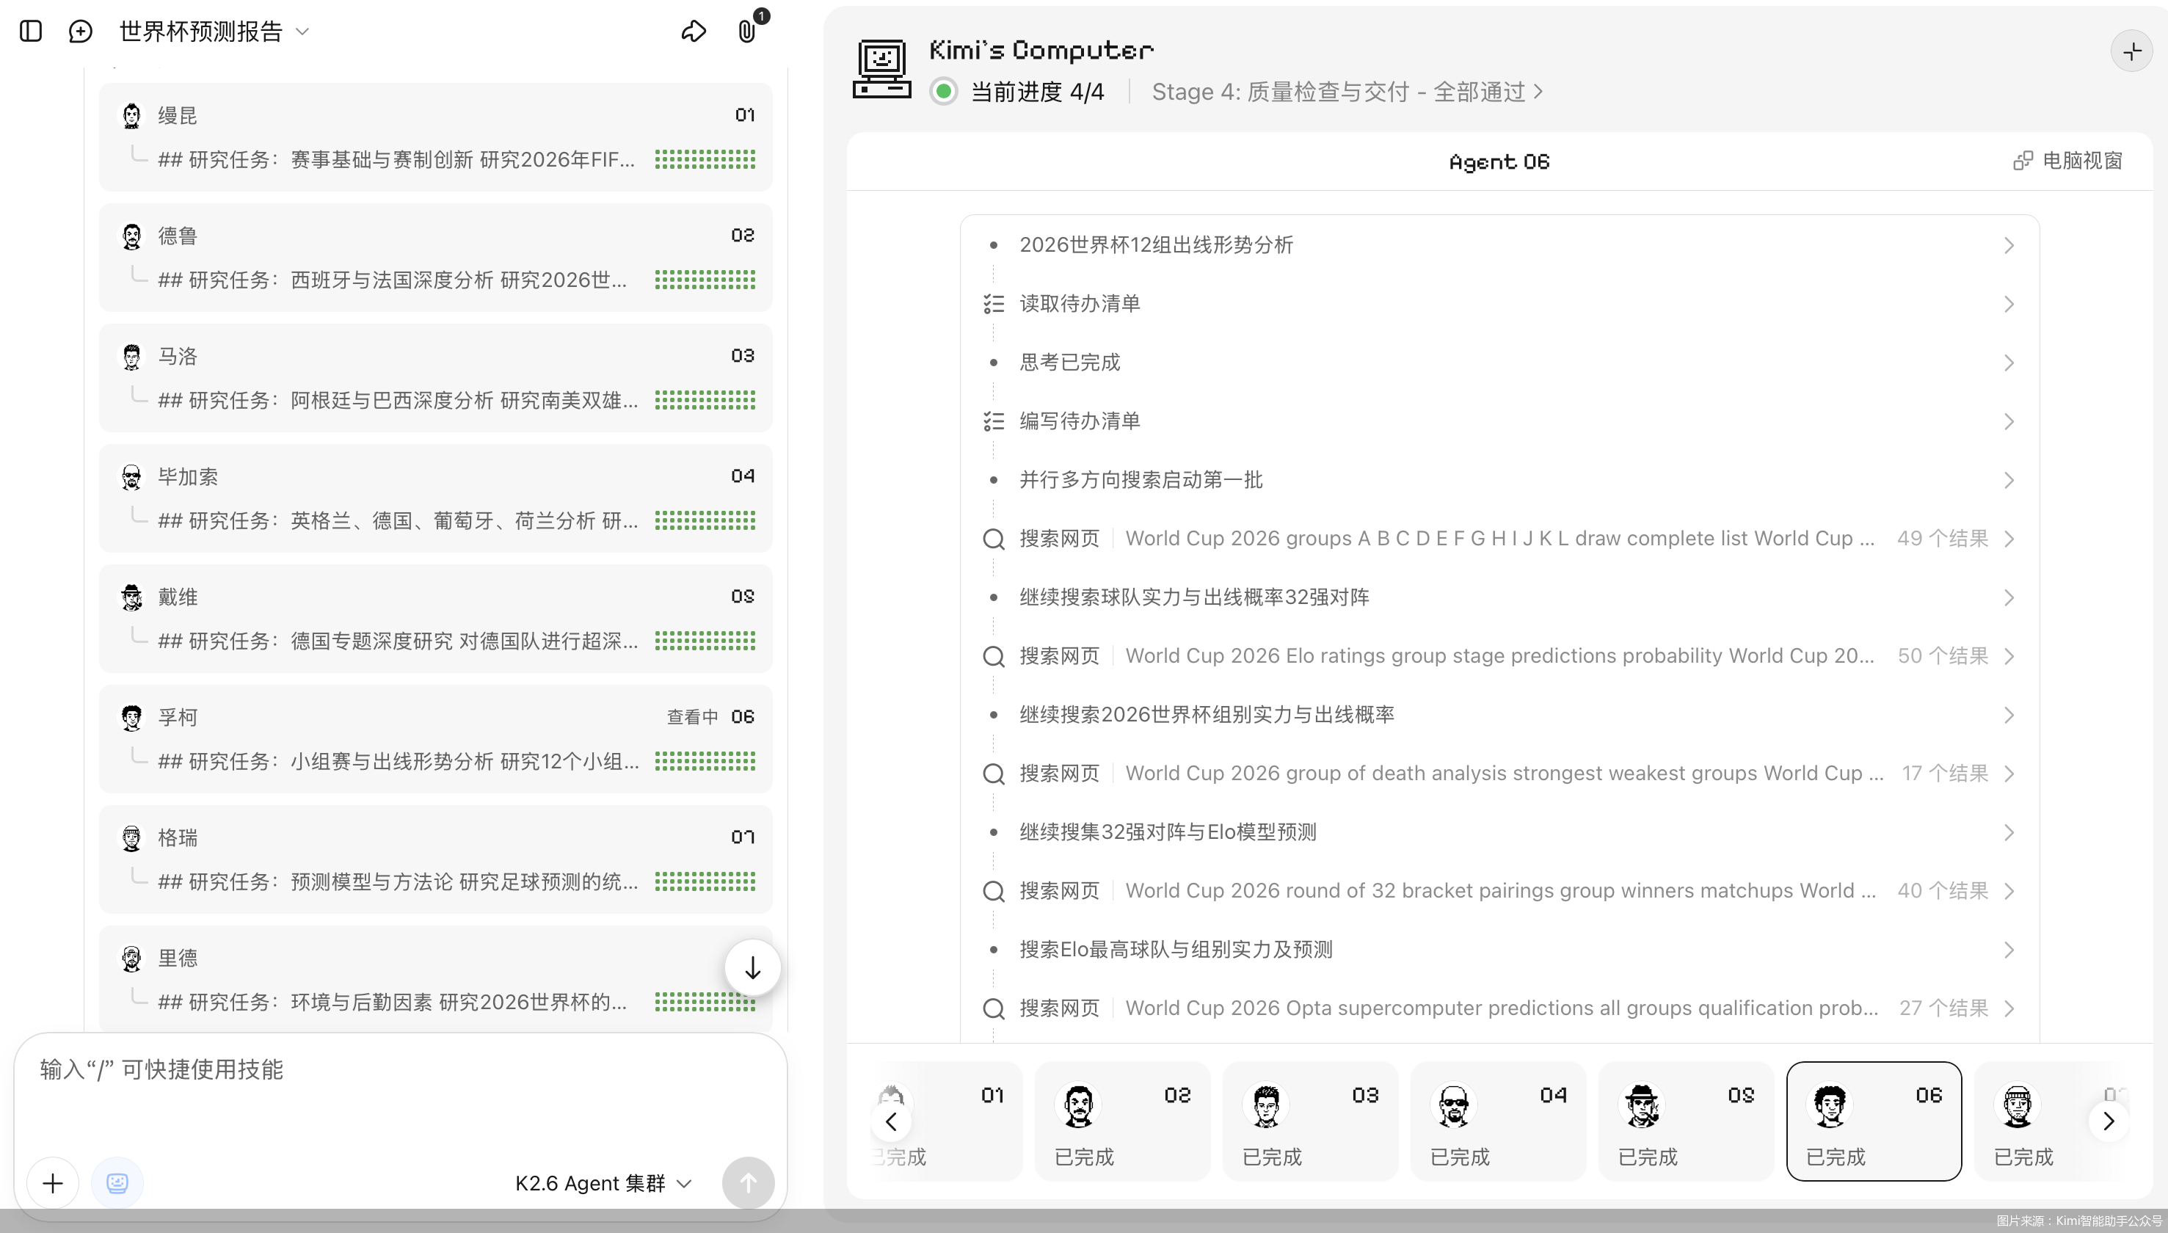Expand 思考已完成 row

(x=1499, y=363)
